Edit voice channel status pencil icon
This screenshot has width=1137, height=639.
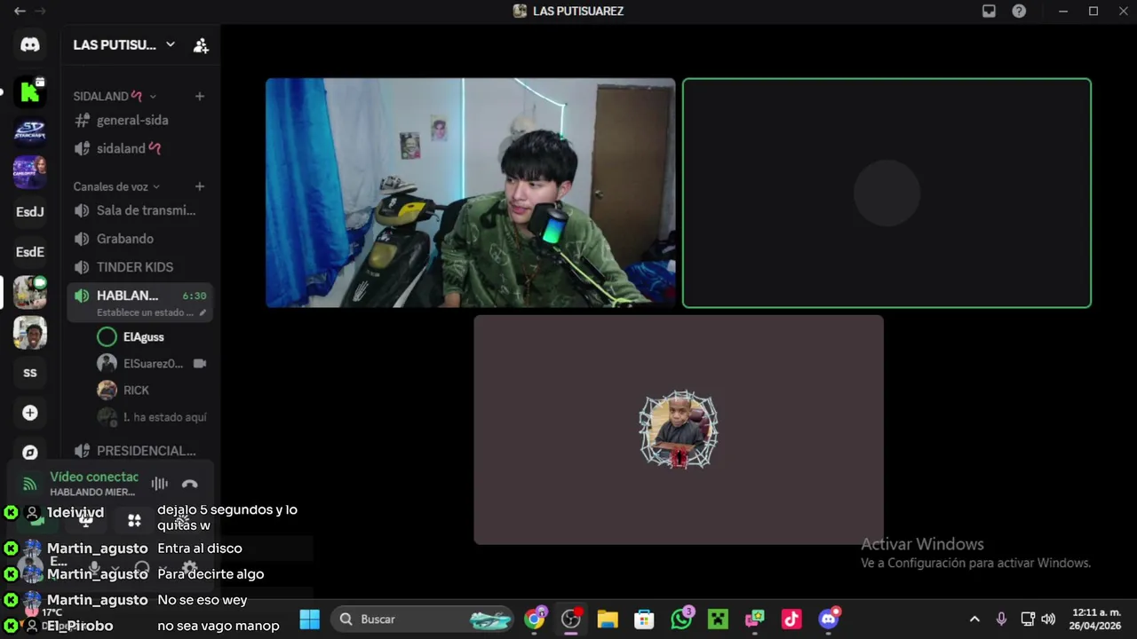(203, 312)
